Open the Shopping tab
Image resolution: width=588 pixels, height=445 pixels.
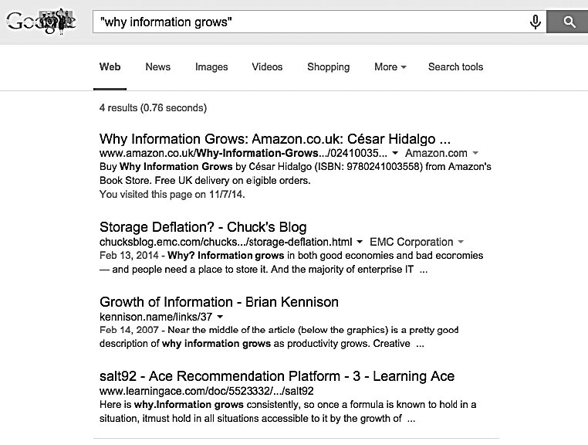click(x=328, y=67)
